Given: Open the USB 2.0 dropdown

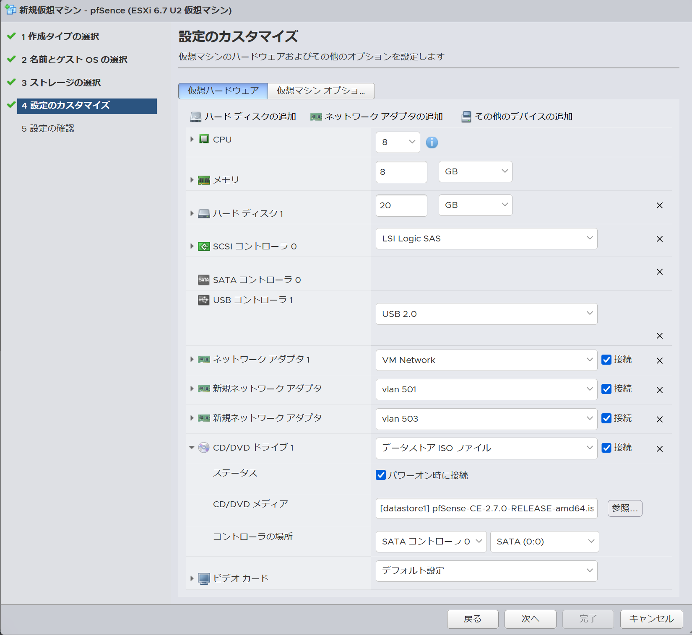Looking at the screenshot, I should pyautogui.click(x=486, y=314).
